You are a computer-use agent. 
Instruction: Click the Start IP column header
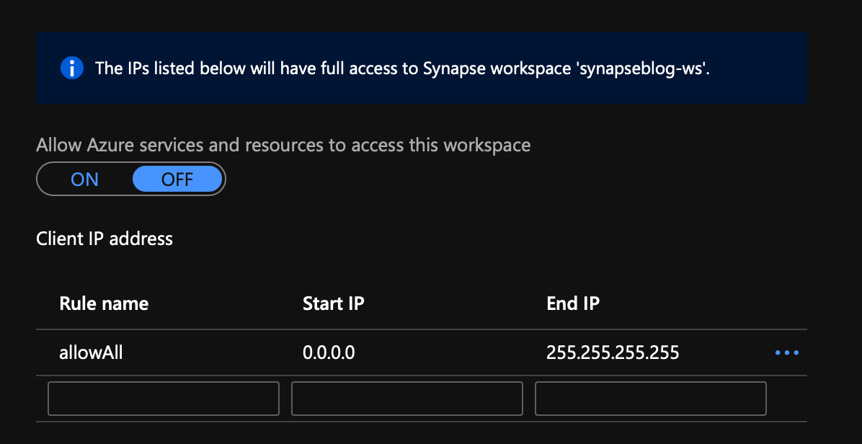point(333,303)
